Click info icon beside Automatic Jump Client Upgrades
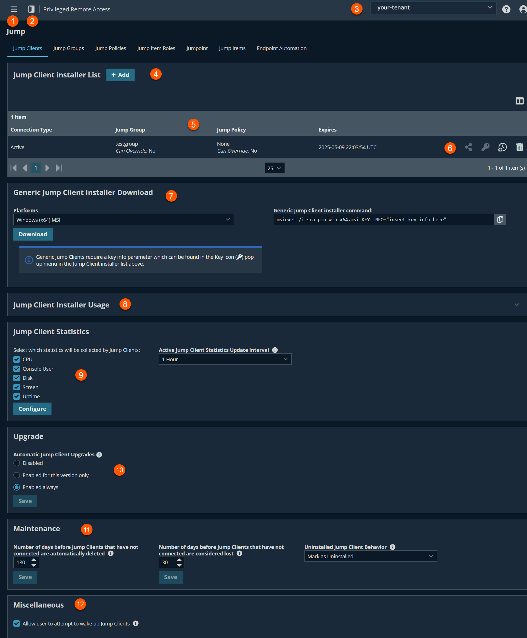527x638 pixels. pyautogui.click(x=99, y=455)
